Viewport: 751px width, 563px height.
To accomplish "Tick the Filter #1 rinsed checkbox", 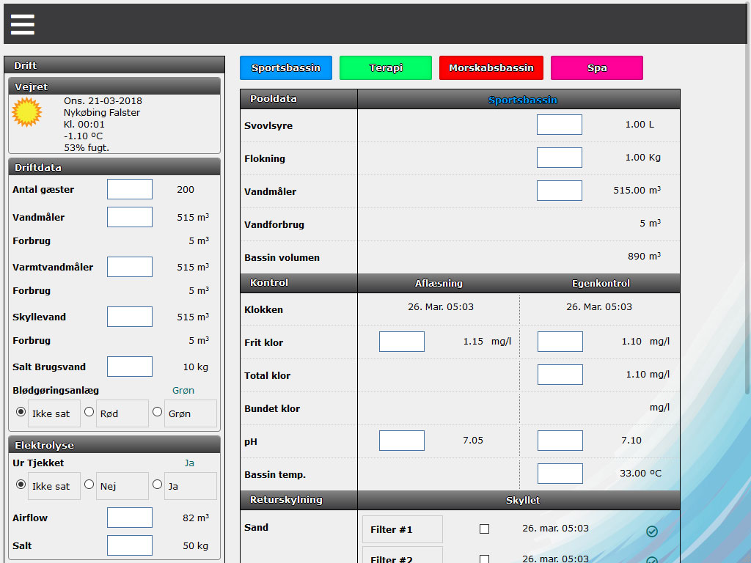I will coord(484,529).
